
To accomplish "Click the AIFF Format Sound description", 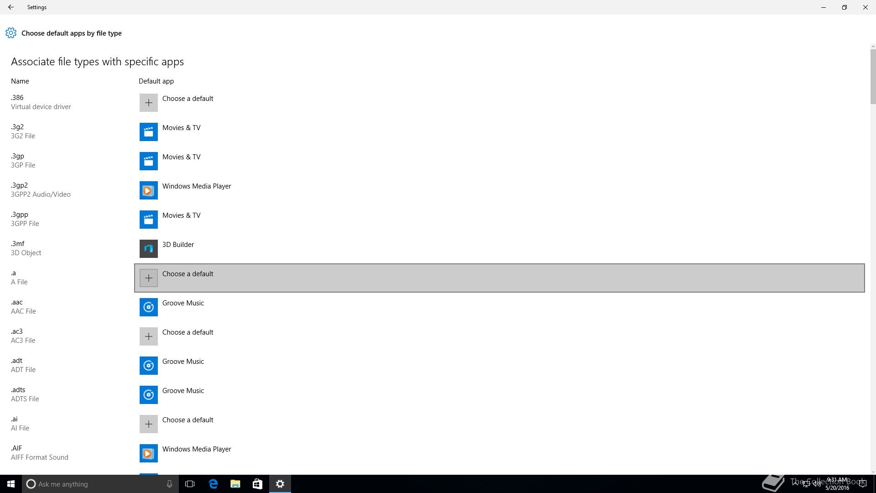I will click(x=40, y=457).
